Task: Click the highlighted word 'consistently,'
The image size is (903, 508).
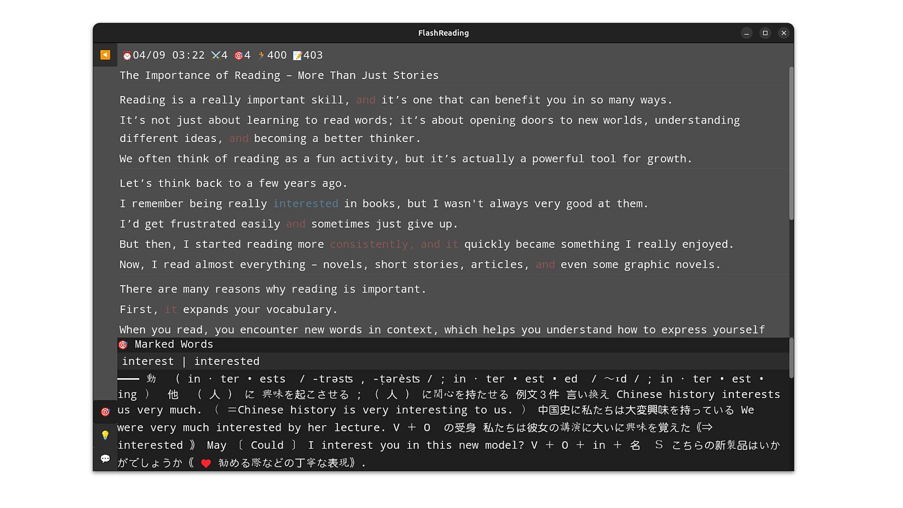Action: point(372,245)
